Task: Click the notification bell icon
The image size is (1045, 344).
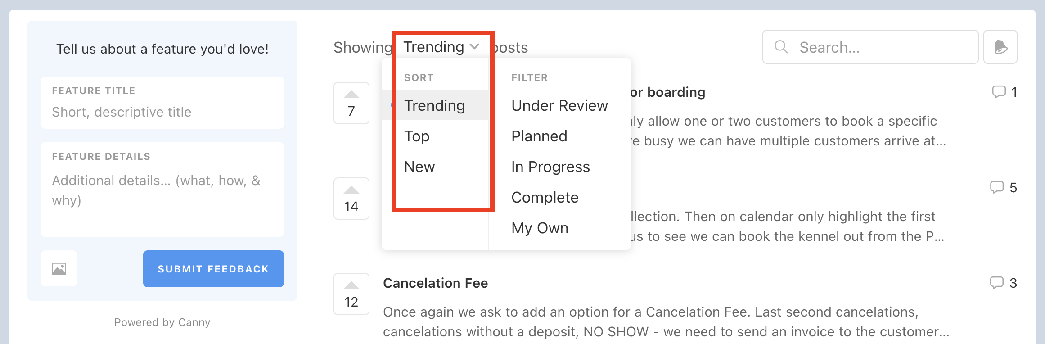Action: point(1000,47)
